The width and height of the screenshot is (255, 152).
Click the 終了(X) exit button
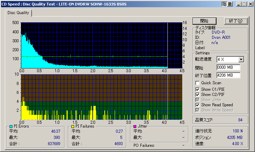(x=236, y=21)
